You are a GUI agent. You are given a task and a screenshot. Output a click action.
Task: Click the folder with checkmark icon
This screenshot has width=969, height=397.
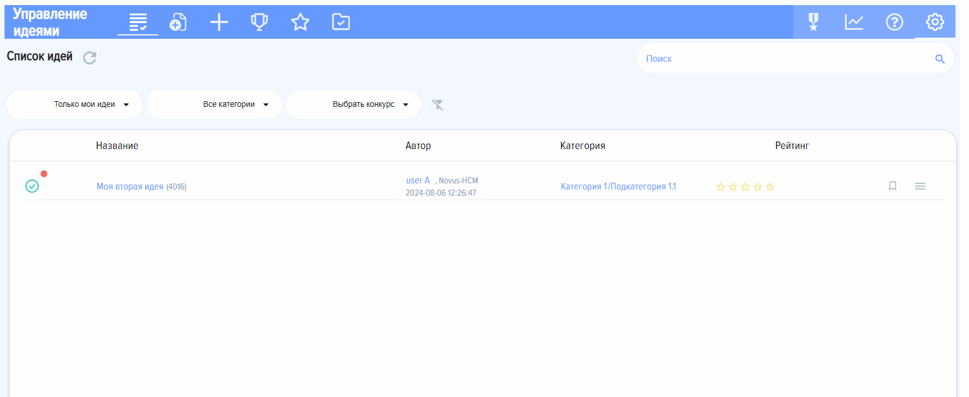tap(341, 22)
